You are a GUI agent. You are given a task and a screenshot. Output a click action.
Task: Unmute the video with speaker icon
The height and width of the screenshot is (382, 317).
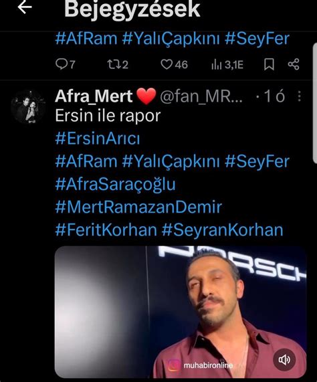(x=284, y=359)
